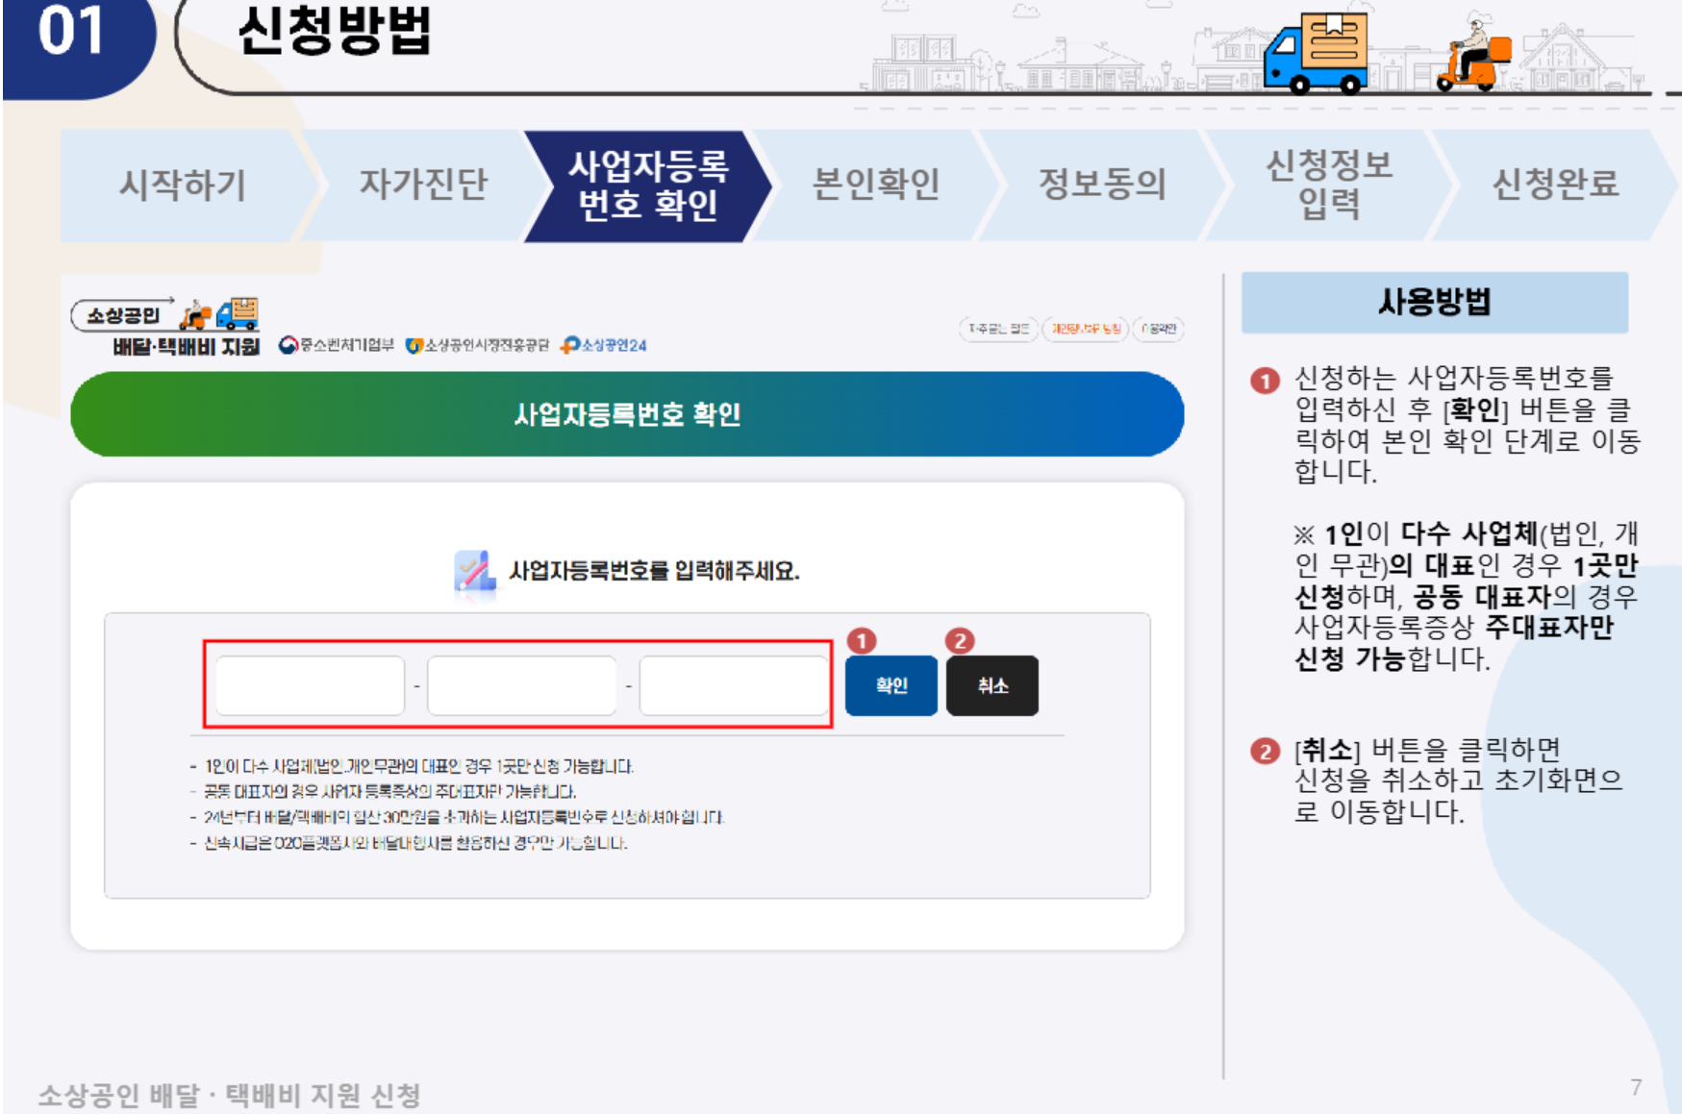Image resolution: width=1682 pixels, height=1114 pixels.
Task: Click the footer text 소상공인 배달 · 택배비 지원 신청
Action: (230, 1095)
